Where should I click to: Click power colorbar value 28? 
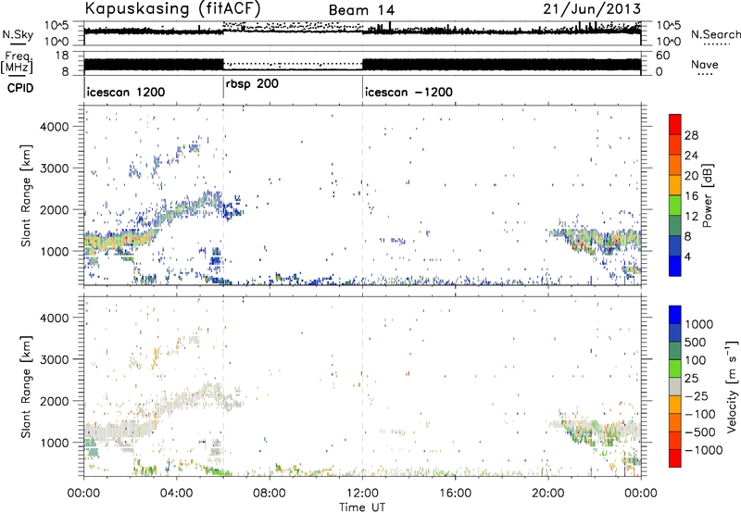[691, 135]
